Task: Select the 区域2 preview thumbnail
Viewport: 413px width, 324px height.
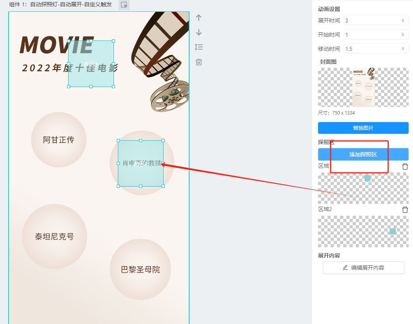Action: click(x=363, y=231)
